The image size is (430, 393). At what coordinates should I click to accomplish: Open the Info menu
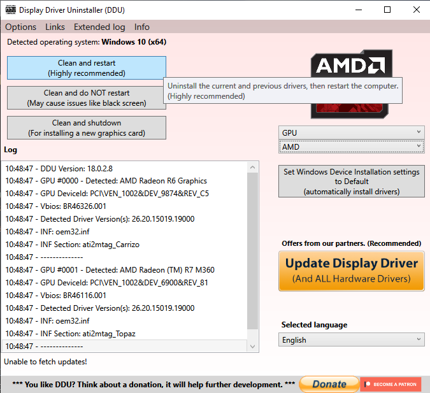coord(142,27)
